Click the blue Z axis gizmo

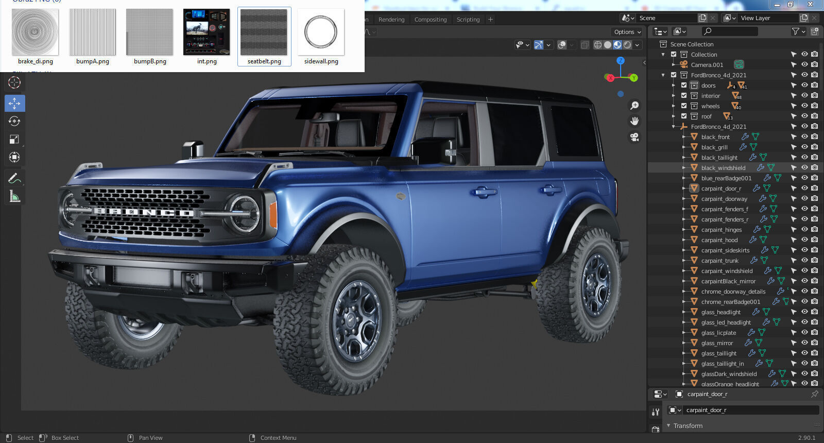[x=621, y=60]
